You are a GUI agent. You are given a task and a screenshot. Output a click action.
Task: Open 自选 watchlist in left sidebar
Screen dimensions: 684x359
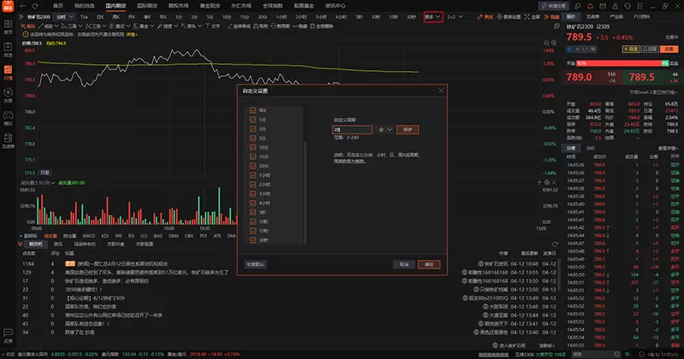(8, 50)
